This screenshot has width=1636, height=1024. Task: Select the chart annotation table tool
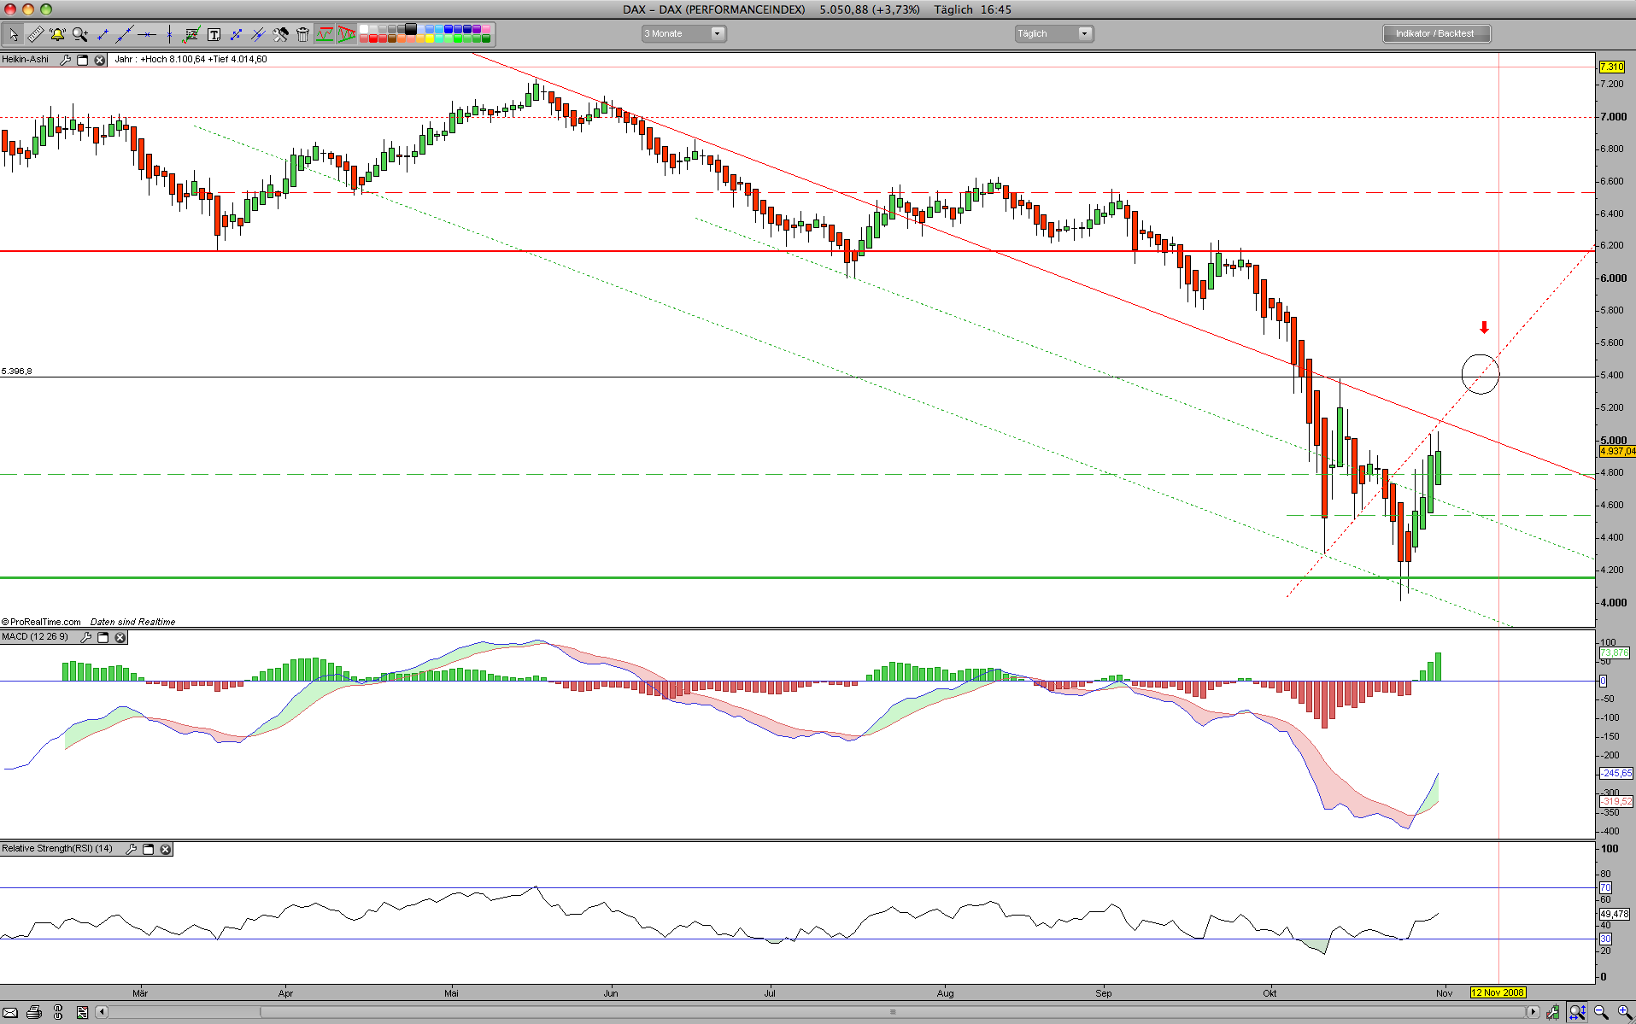point(191,34)
